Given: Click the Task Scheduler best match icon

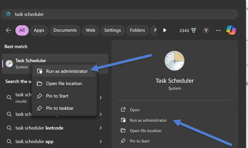Looking at the screenshot, I should point(9,64).
